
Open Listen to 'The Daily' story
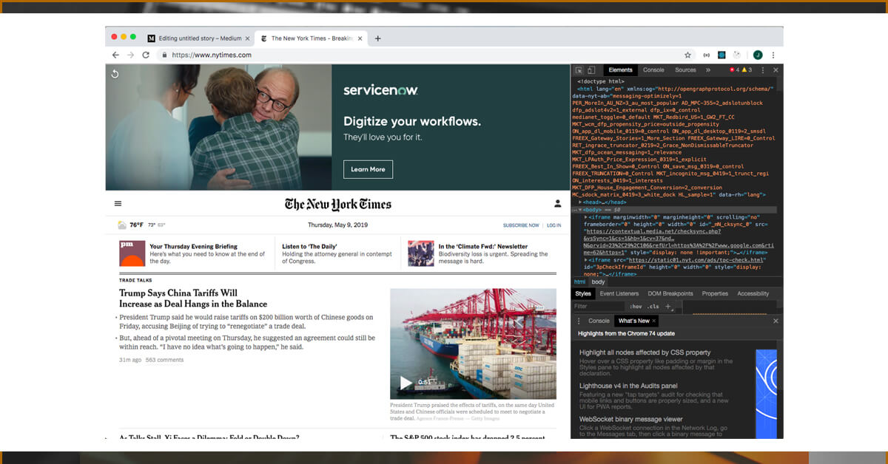pos(309,247)
